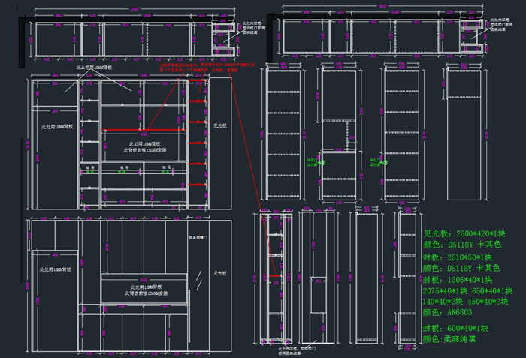Viewport: 526px width, 358px height.
Task: Click the 3300 overall dimension of top-left plan view
Action: tap(135, 9)
